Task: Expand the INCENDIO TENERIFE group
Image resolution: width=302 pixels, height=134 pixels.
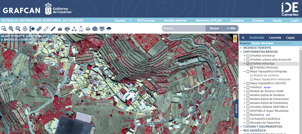Action: (241, 48)
